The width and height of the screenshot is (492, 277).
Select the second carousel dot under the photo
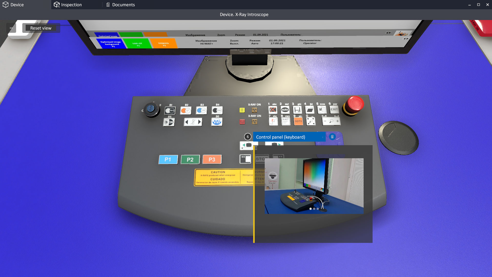pos(314,209)
